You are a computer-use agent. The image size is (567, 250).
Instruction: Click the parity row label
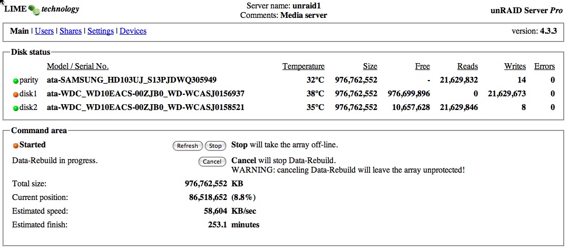(28, 80)
